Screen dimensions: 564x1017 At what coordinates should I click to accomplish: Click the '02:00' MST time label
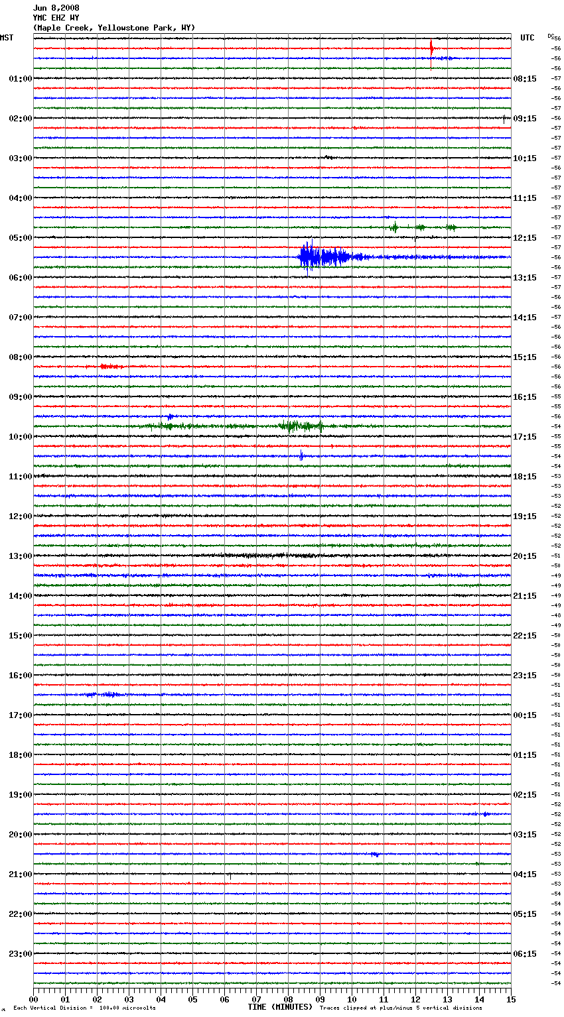pos(21,119)
